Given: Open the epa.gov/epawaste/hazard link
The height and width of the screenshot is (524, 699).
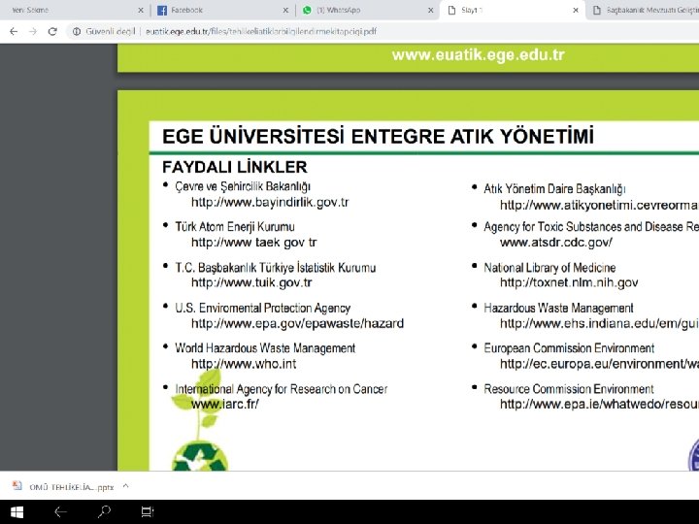Looking at the screenshot, I should 297,323.
